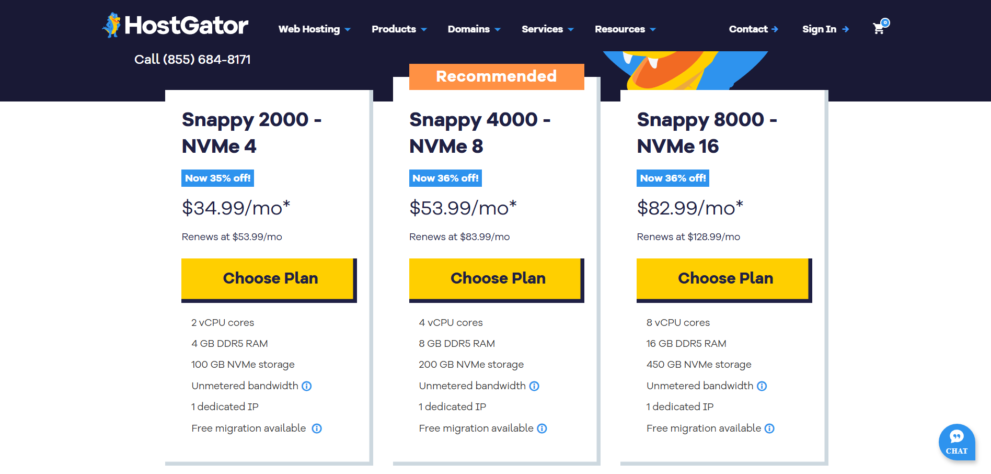Screen dimensions: 991x474
Task: Click the phone number (855) 684-8171
Action: [x=206, y=60]
